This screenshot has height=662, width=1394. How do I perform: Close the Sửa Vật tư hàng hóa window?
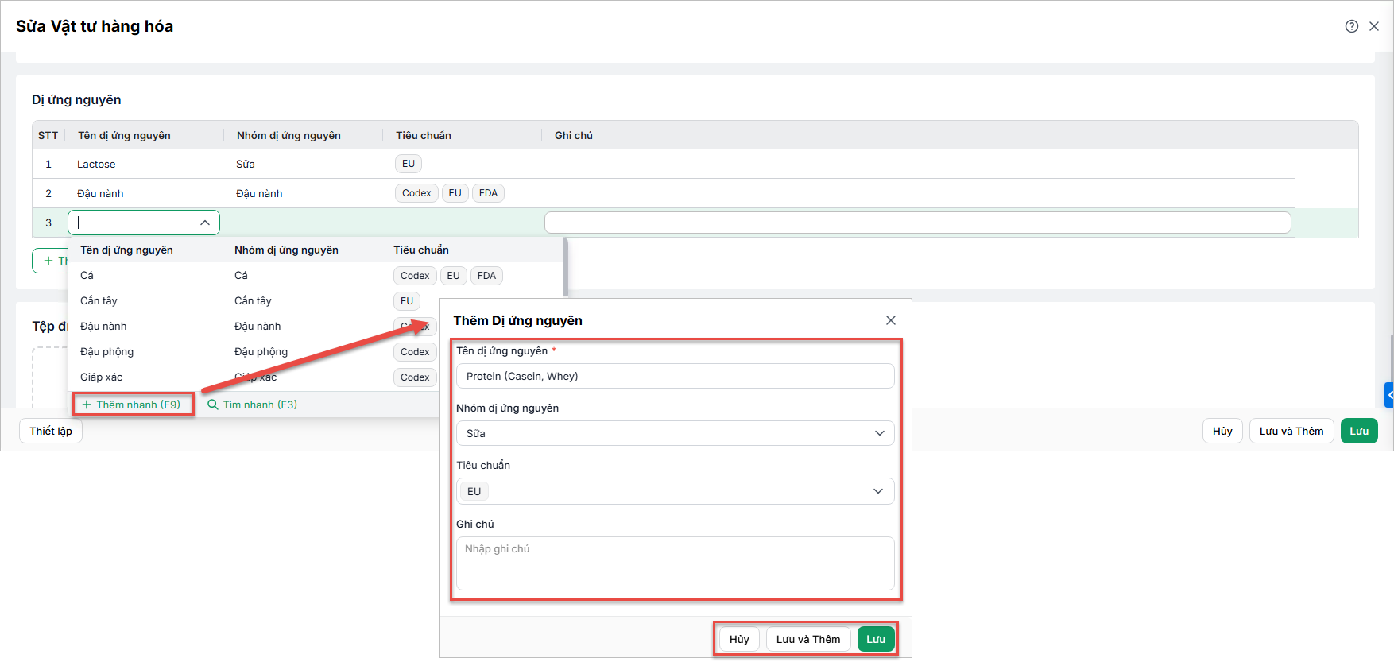(x=1374, y=26)
